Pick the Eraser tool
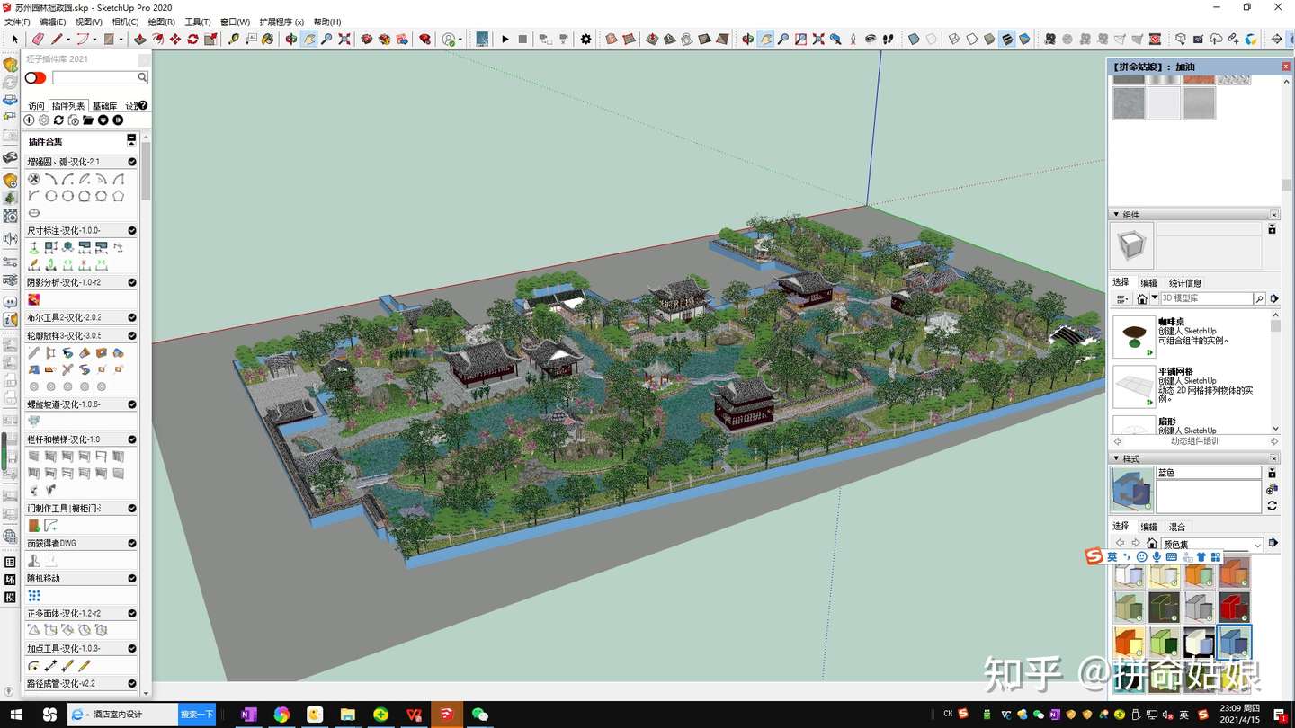The height and width of the screenshot is (728, 1295). (x=38, y=39)
